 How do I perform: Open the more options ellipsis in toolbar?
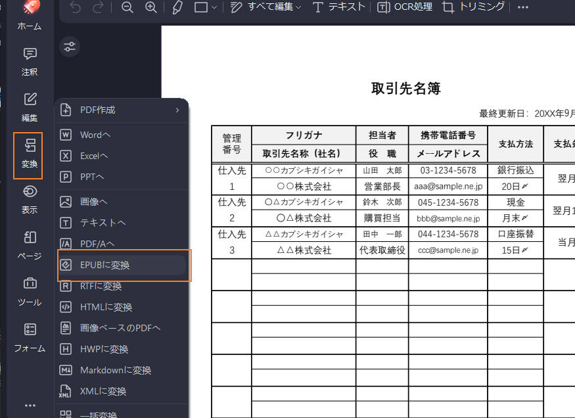[x=523, y=8]
